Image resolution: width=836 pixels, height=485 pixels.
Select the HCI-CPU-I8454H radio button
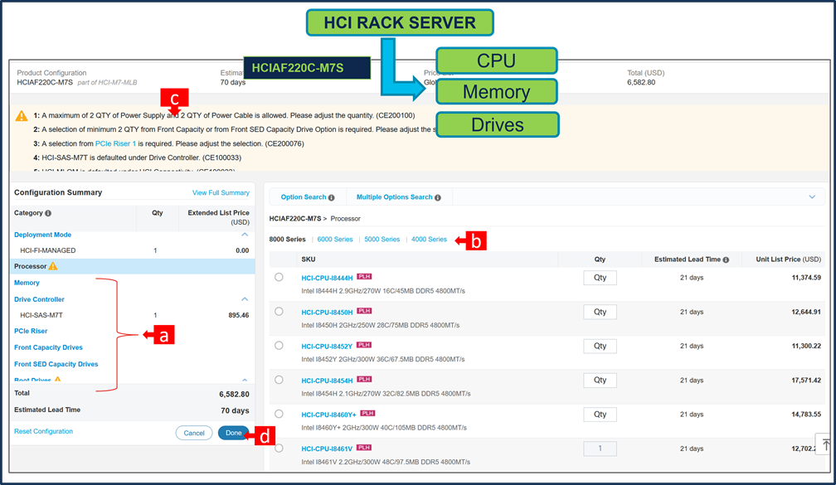pyautogui.click(x=279, y=380)
